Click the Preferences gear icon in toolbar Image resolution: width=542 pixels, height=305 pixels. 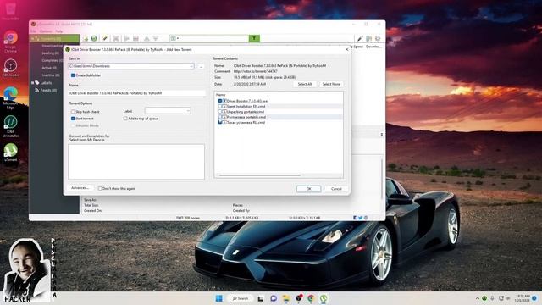coord(378,38)
